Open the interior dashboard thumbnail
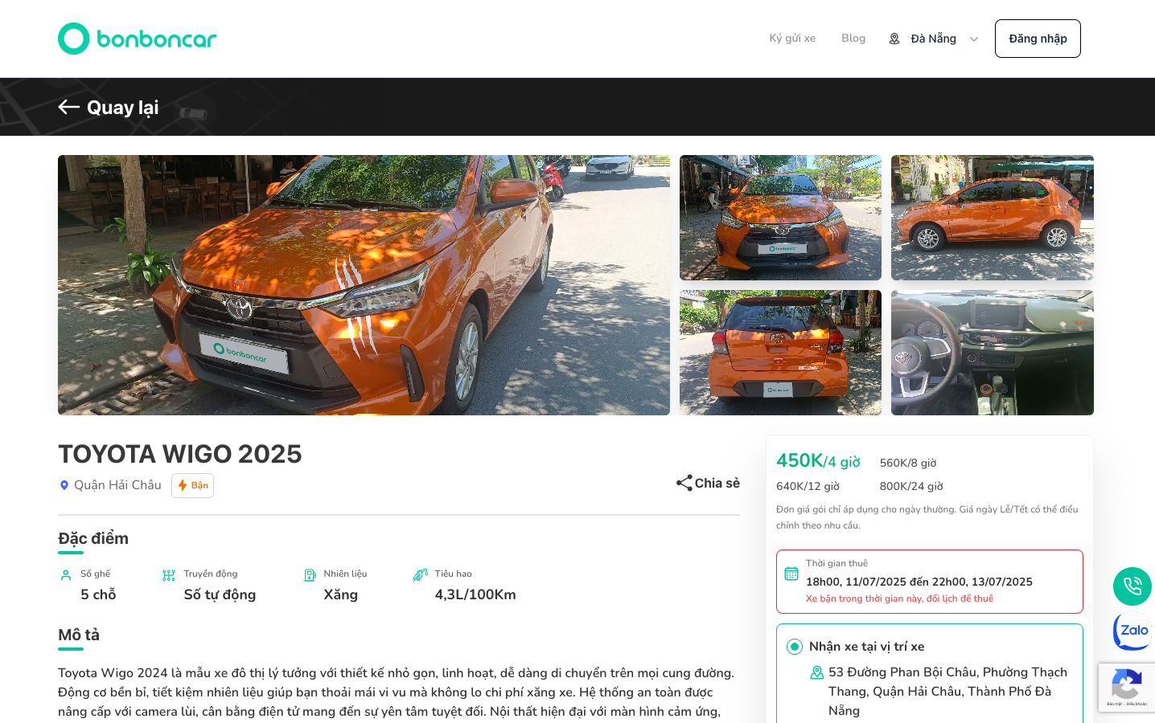 993,353
